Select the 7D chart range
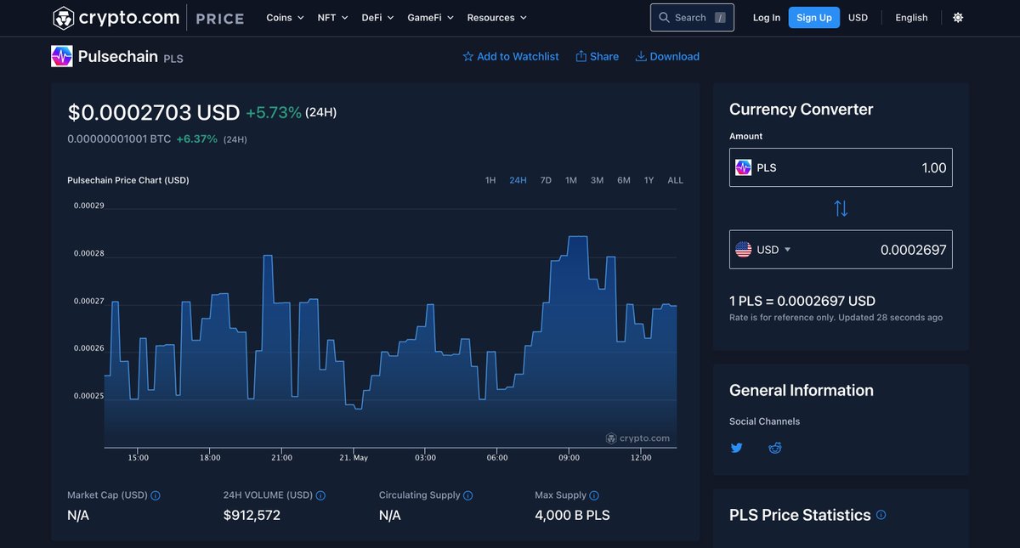 (546, 180)
